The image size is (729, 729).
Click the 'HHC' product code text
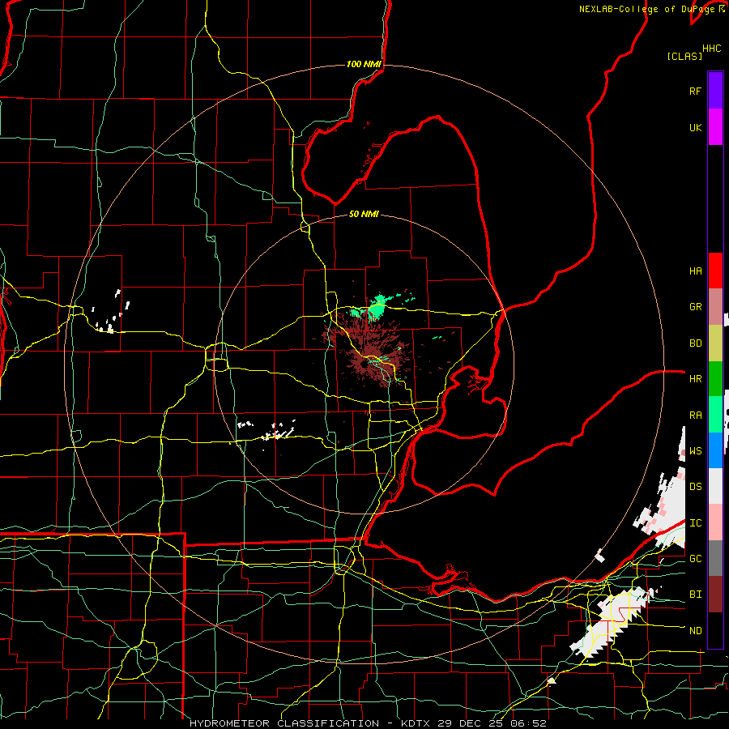click(711, 49)
